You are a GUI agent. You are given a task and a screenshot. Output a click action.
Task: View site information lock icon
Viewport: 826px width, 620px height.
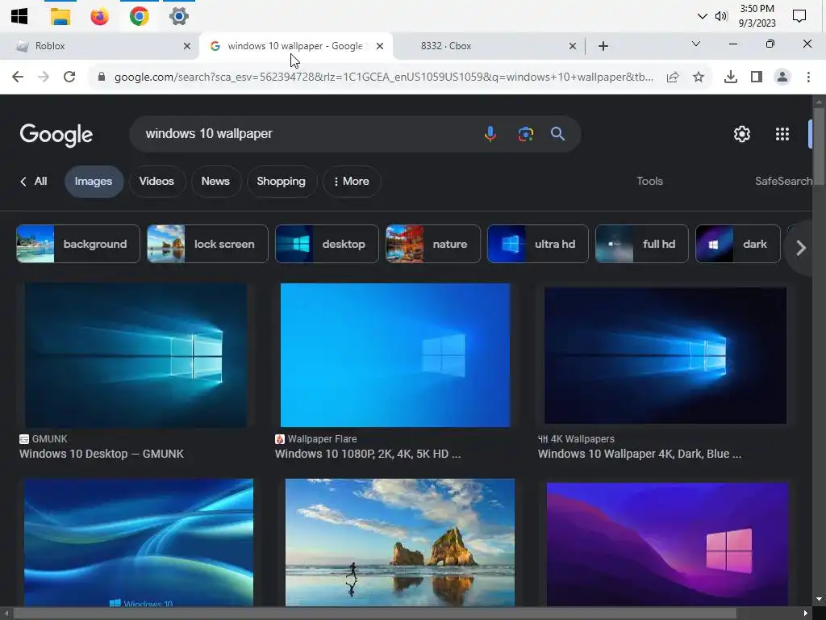[102, 77]
